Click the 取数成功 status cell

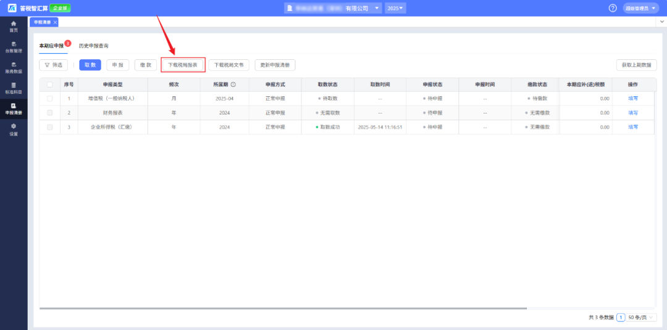tap(327, 127)
